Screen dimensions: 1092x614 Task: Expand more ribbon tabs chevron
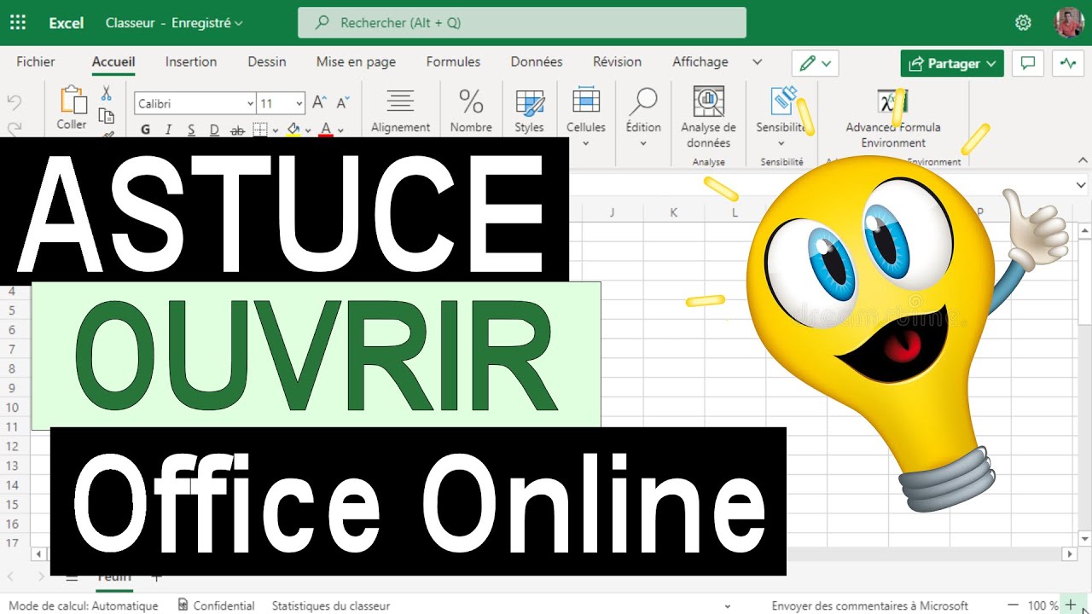click(757, 61)
